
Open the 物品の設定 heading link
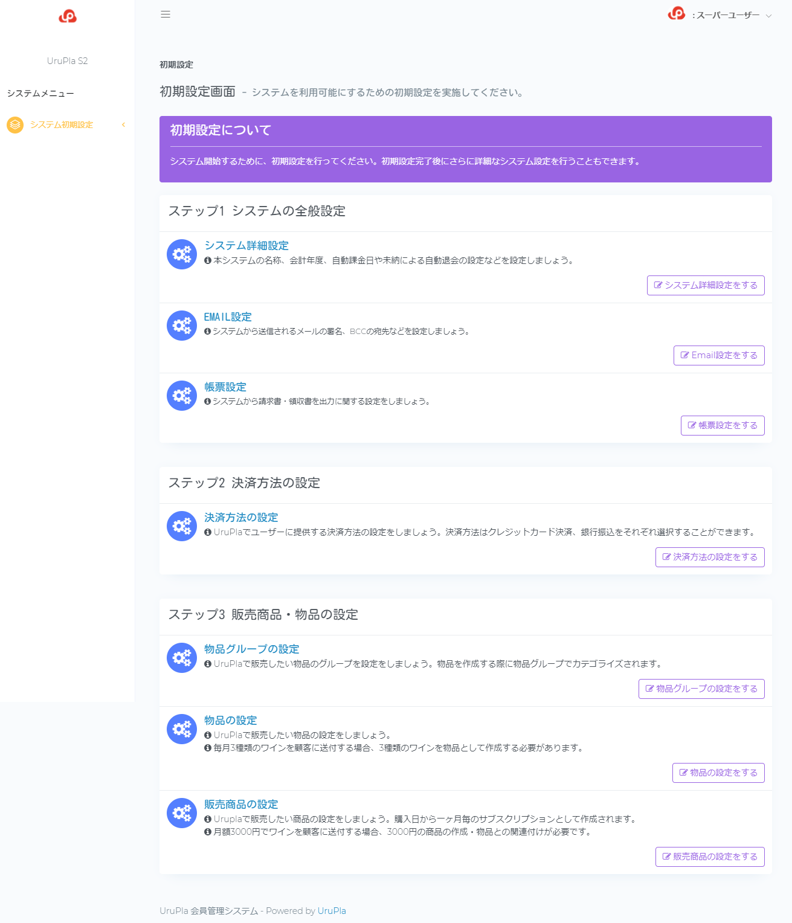click(x=231, y=721)
